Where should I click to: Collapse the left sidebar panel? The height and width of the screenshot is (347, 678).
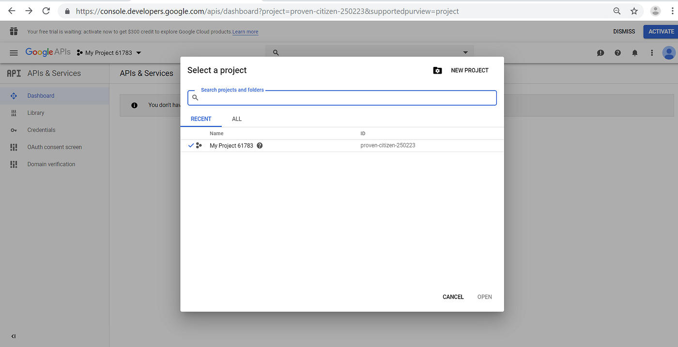[13, 336]
